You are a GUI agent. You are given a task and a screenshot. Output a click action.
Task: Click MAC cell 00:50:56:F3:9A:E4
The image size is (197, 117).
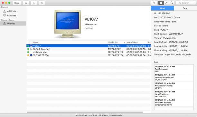[x=136, y=55]
